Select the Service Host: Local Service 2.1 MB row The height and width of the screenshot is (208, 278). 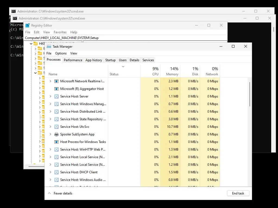coord(132,157)
